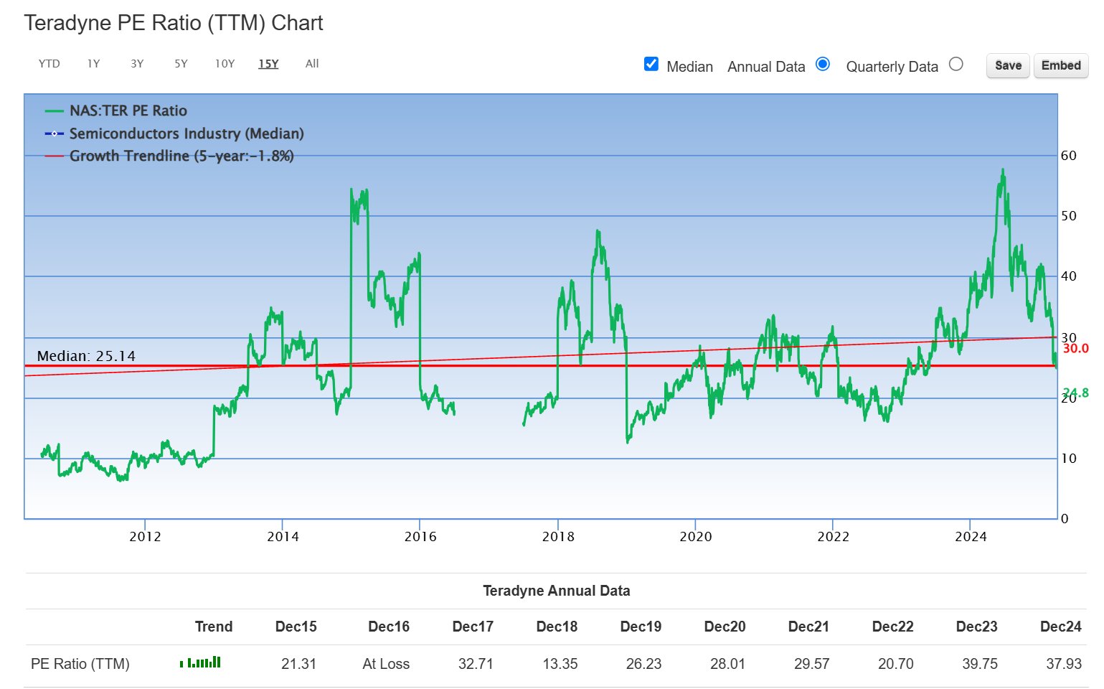The height and width of the screenshot is (689, 1104).
Task: Click the Dec21 column header
Action: 808,627
